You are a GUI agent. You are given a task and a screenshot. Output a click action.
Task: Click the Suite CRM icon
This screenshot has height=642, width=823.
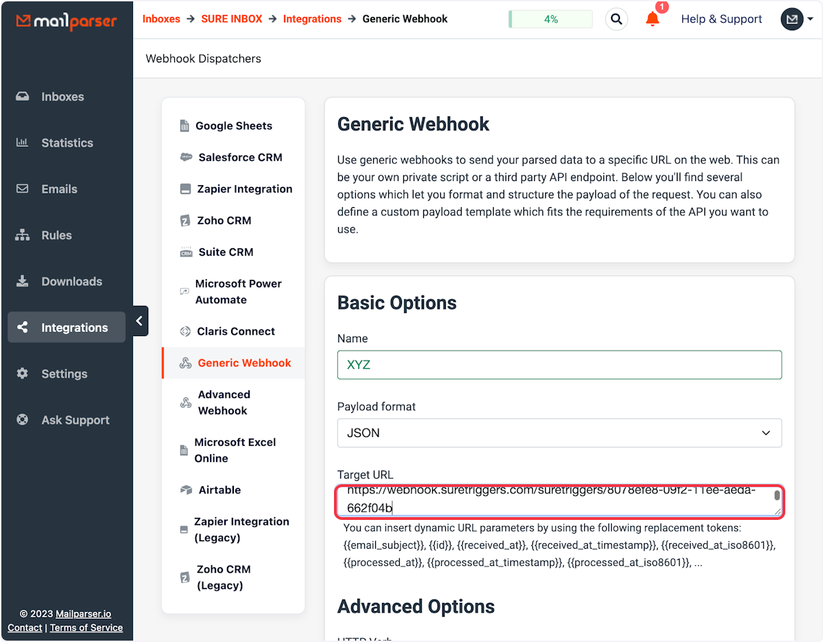pyautogui.click(x=186, y=252)
